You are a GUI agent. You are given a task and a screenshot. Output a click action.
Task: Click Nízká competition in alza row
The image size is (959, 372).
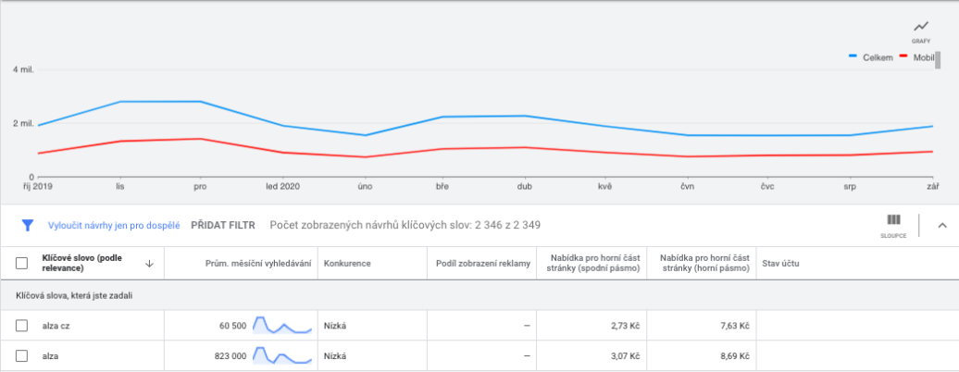pyautogui.click(x=335, y=356)
